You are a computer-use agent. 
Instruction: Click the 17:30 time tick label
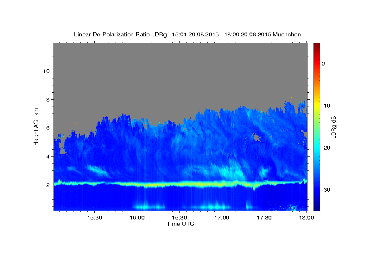tap(264, 218)
